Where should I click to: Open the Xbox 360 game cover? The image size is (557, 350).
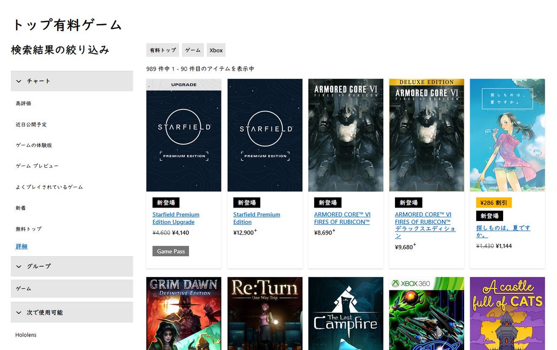(x=427, y=313)
